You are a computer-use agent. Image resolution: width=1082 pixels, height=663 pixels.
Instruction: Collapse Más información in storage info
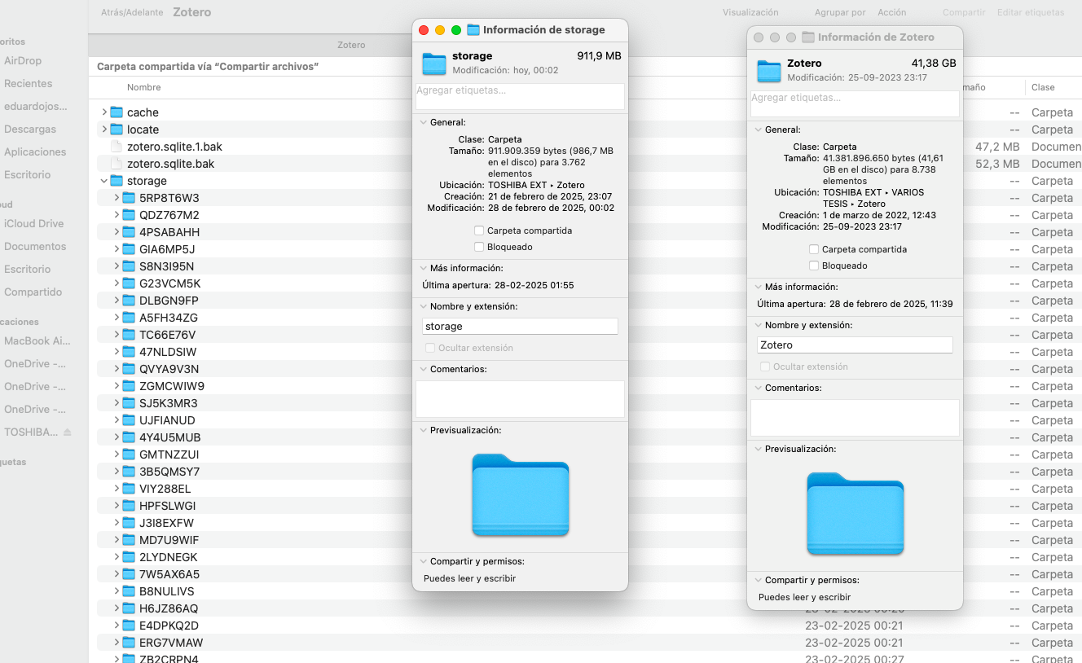click(423, 268)
